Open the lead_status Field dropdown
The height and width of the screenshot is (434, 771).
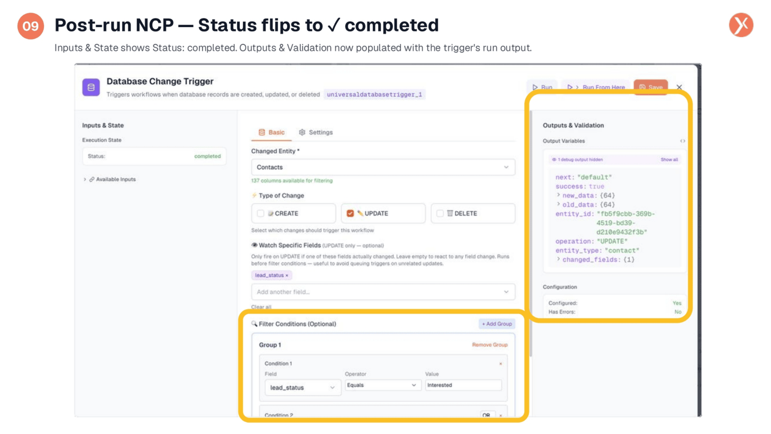click(303, 388)
